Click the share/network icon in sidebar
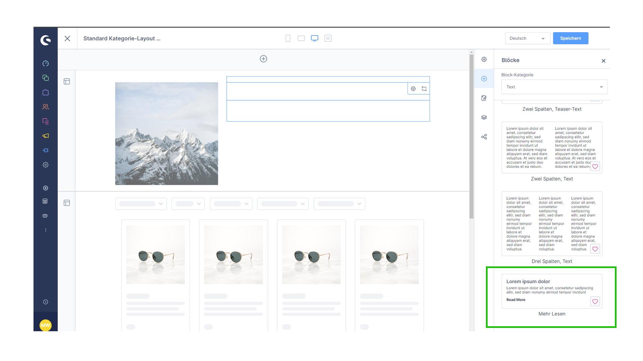This screenshot has width=643, height=361. [x=485, y=137]
